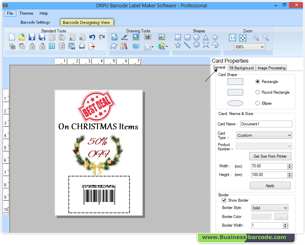Click the zoom in magnifier
This screenshot has height=245, width=305.
pos(256,38)
